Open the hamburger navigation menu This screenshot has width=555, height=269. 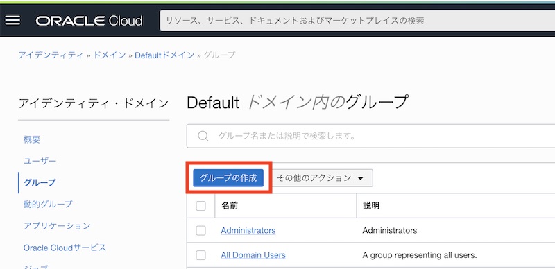click(12, 21)
